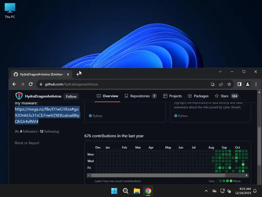Click the browser forward arrow
262x197 pixels.
pyautogui.click(x=23, y=84)
